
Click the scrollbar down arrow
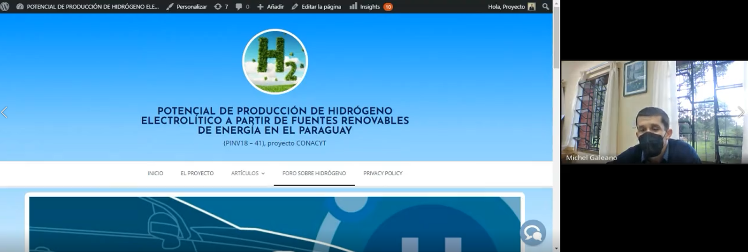(557, 248)
